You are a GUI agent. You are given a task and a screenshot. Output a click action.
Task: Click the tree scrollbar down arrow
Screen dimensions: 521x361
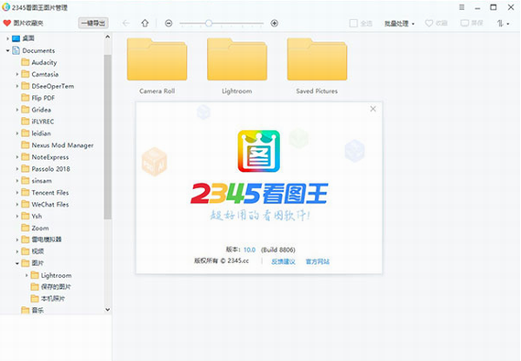(107, 310)
